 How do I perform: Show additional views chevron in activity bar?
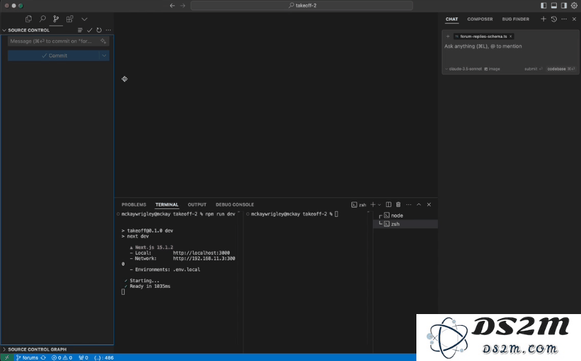(x=84, y=19)
